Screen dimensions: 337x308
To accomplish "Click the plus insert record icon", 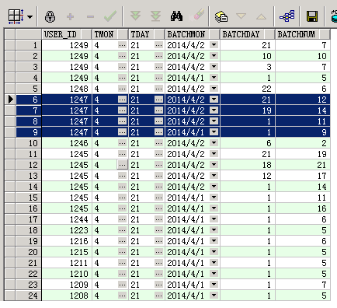I will click(70, 17).
